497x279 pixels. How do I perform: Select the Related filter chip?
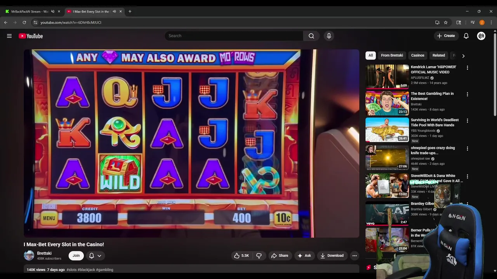(439, 55)
